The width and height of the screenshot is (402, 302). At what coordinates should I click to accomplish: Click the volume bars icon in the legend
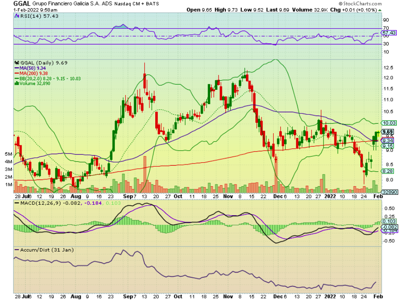pos(17,83)
